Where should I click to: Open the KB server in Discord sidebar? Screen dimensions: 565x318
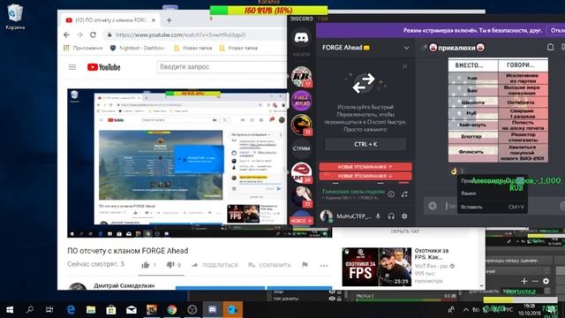click(x=301, y=77)
